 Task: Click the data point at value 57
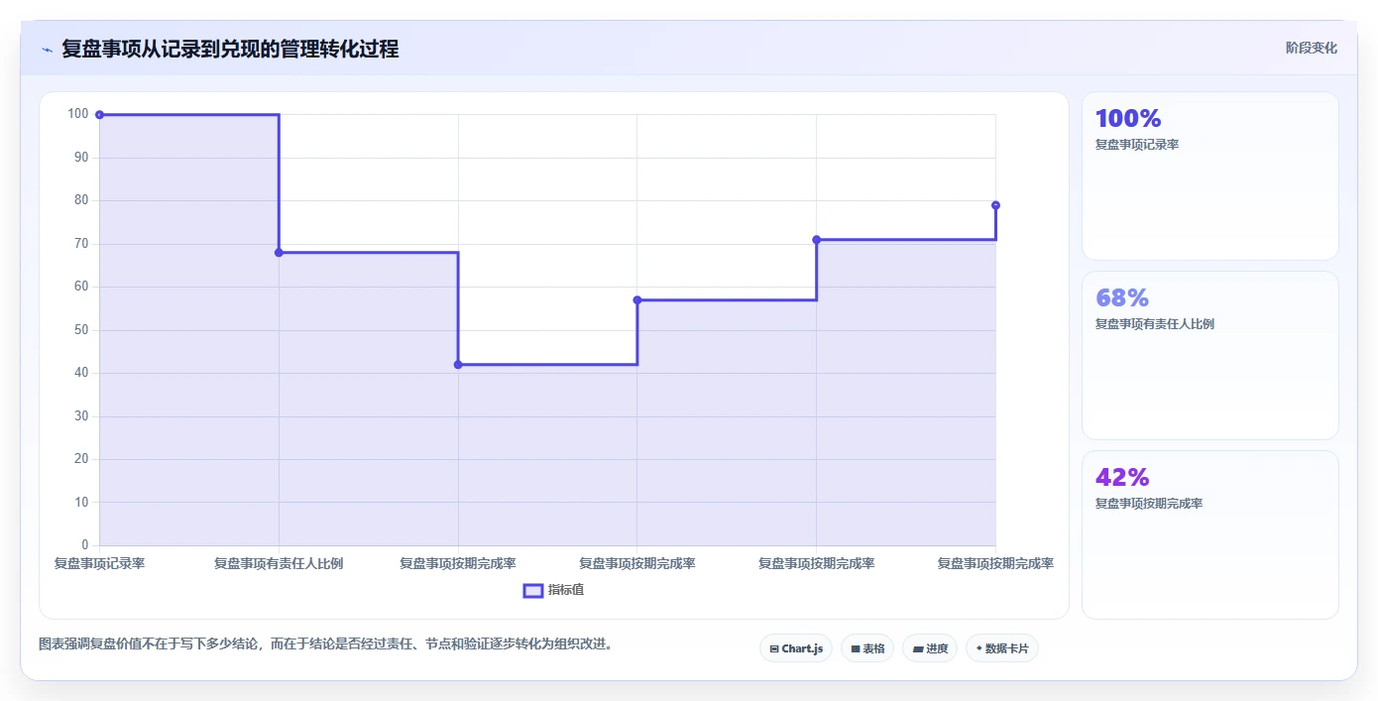637,300
